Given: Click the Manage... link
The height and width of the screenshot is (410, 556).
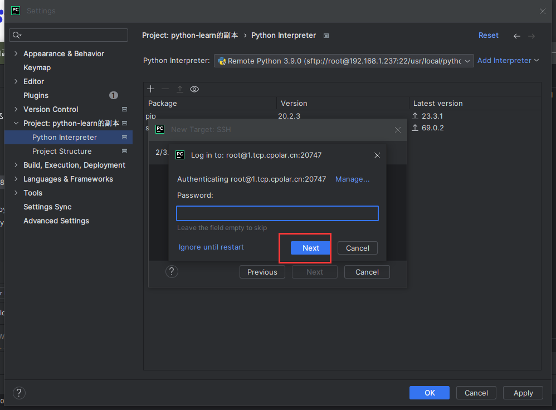Looking at the screenshot, I should (x=352, y=179).
